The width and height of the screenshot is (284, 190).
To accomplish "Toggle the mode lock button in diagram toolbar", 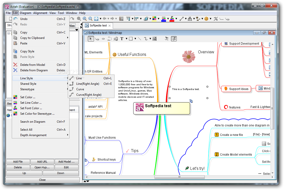I will (174, 39).
